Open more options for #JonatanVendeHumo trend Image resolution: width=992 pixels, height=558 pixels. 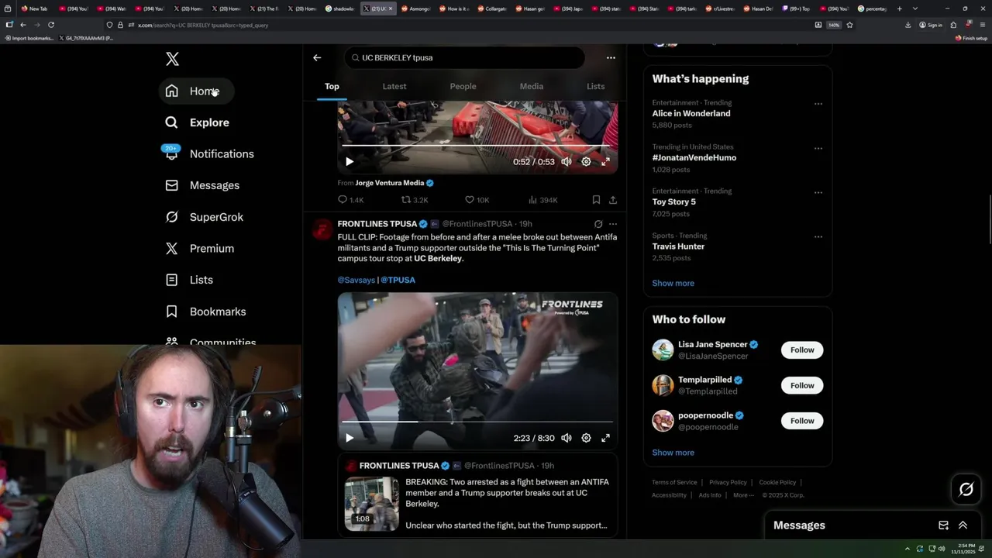[818, 148]
